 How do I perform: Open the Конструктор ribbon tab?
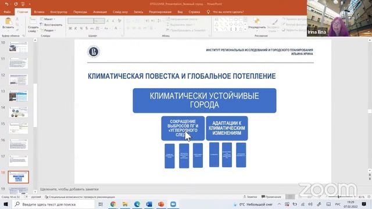click(x=59, y=12)
